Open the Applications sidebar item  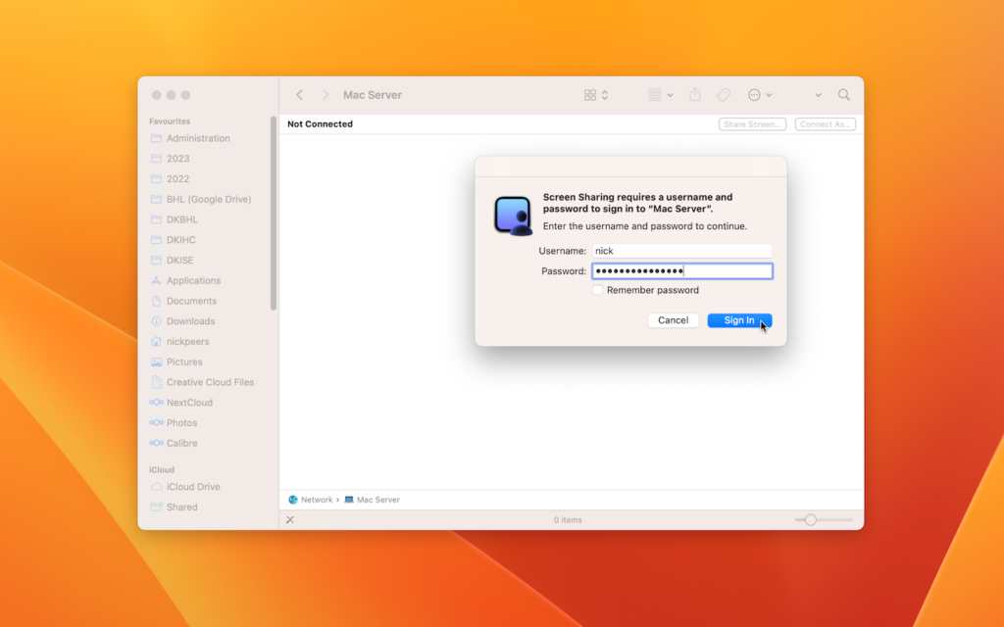tap(193, 280)
